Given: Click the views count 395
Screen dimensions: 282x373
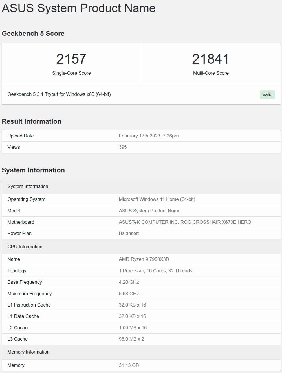Looking at the screenshot, I should (x=123, y=147).
